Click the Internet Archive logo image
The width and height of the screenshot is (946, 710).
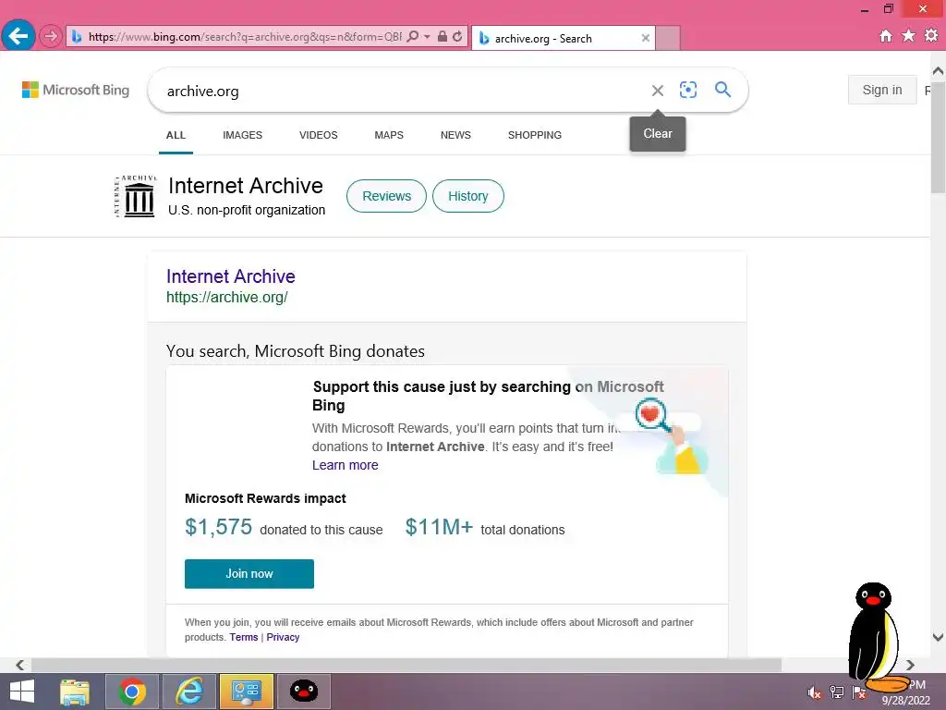click(136, 196)
